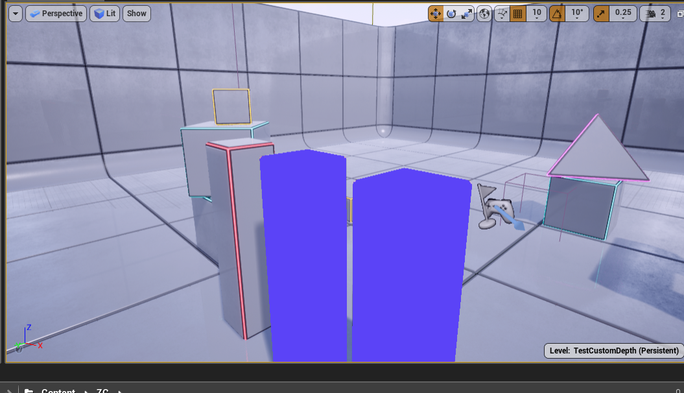Click the Perspective viewport icon
This screenshot has width=684, height=393.
[x=36, y=12]
